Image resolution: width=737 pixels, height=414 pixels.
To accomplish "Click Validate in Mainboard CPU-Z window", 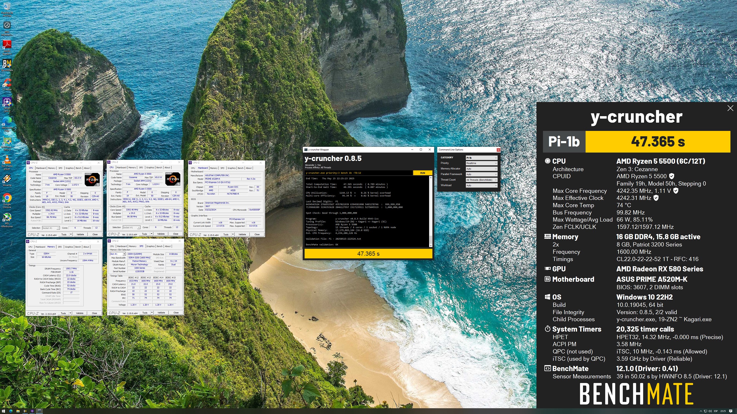I will coord(242,234).
